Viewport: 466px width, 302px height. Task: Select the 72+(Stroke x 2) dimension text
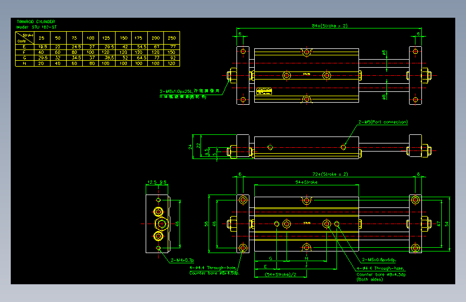330,174
